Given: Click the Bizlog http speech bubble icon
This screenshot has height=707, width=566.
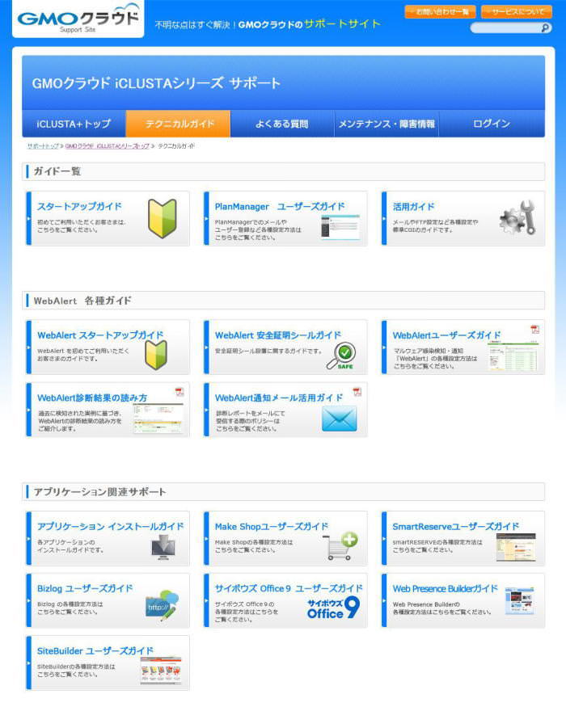Looking at the screenshot, I should 162,606.
